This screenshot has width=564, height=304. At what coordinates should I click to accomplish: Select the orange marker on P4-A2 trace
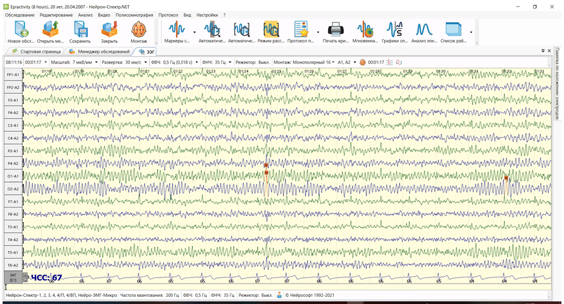pyautogui.click(x=266, y=165)
